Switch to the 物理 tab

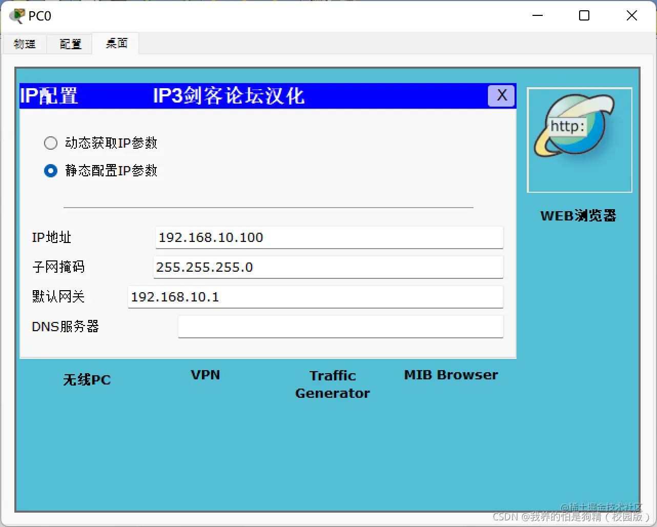click(x=24, y=44)
